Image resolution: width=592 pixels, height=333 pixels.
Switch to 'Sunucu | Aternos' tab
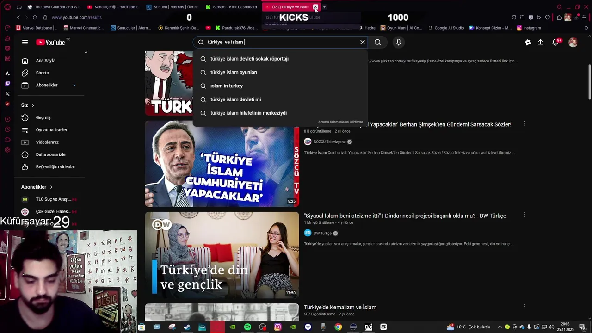coord(172,7)
